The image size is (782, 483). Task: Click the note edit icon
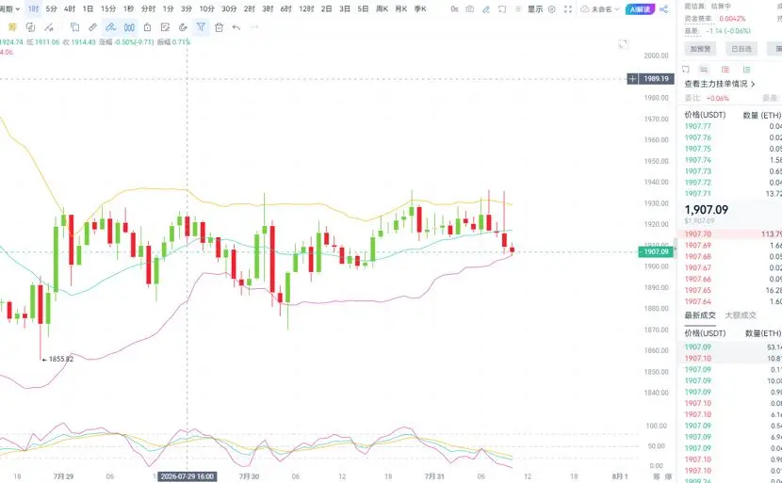point(165,27)
